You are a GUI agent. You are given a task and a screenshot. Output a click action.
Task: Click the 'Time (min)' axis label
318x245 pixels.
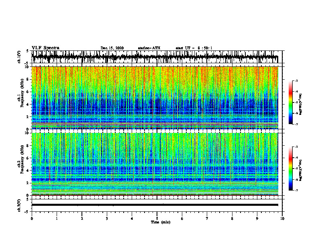coord(161,222)
